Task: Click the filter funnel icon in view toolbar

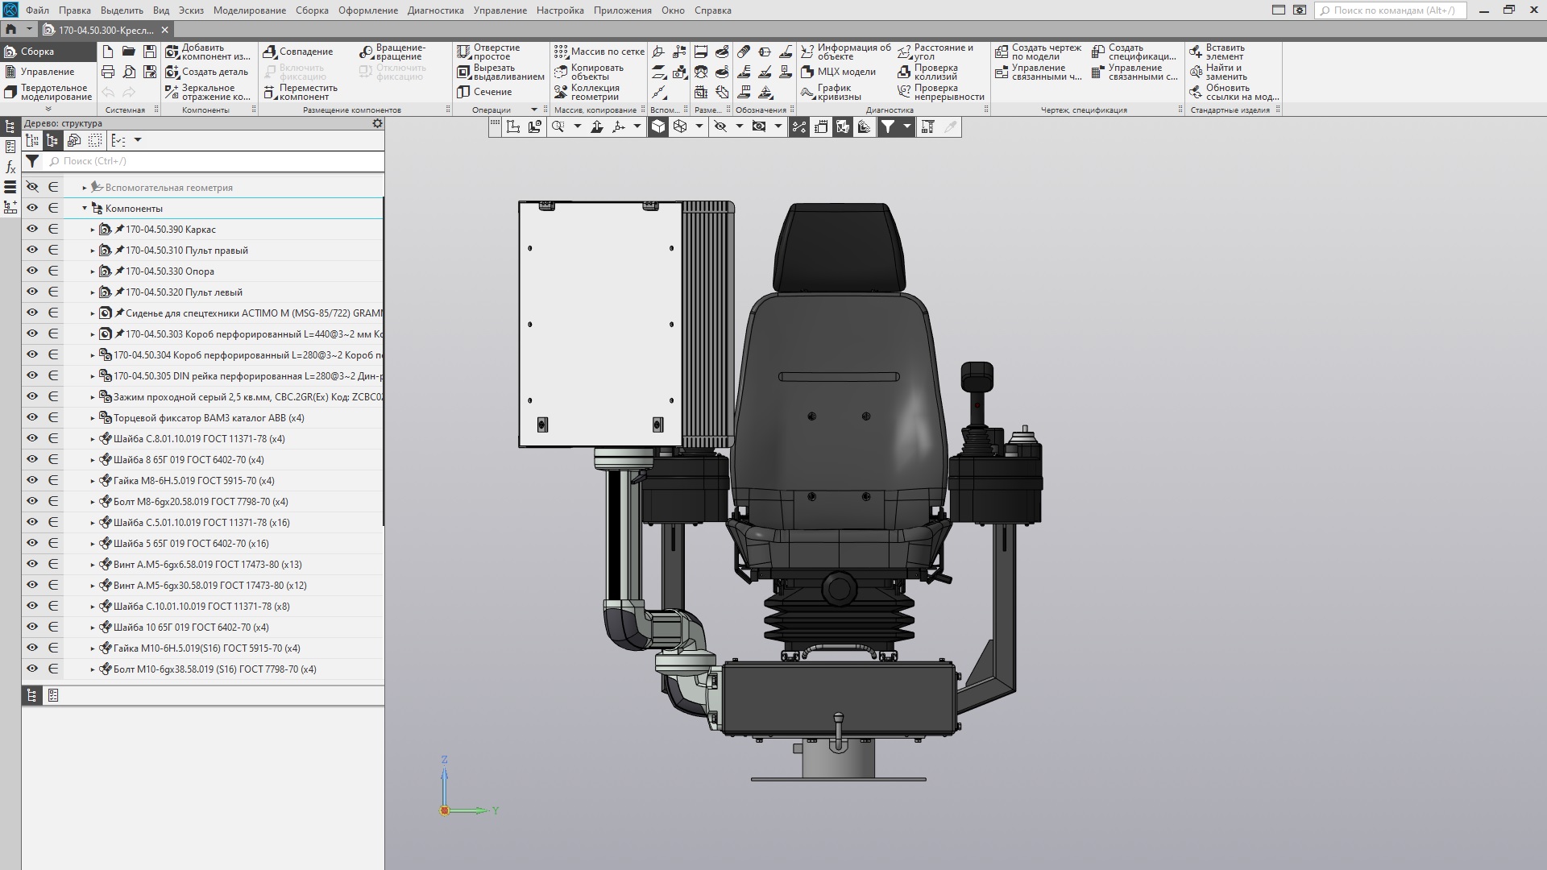Action: point(887,126)
